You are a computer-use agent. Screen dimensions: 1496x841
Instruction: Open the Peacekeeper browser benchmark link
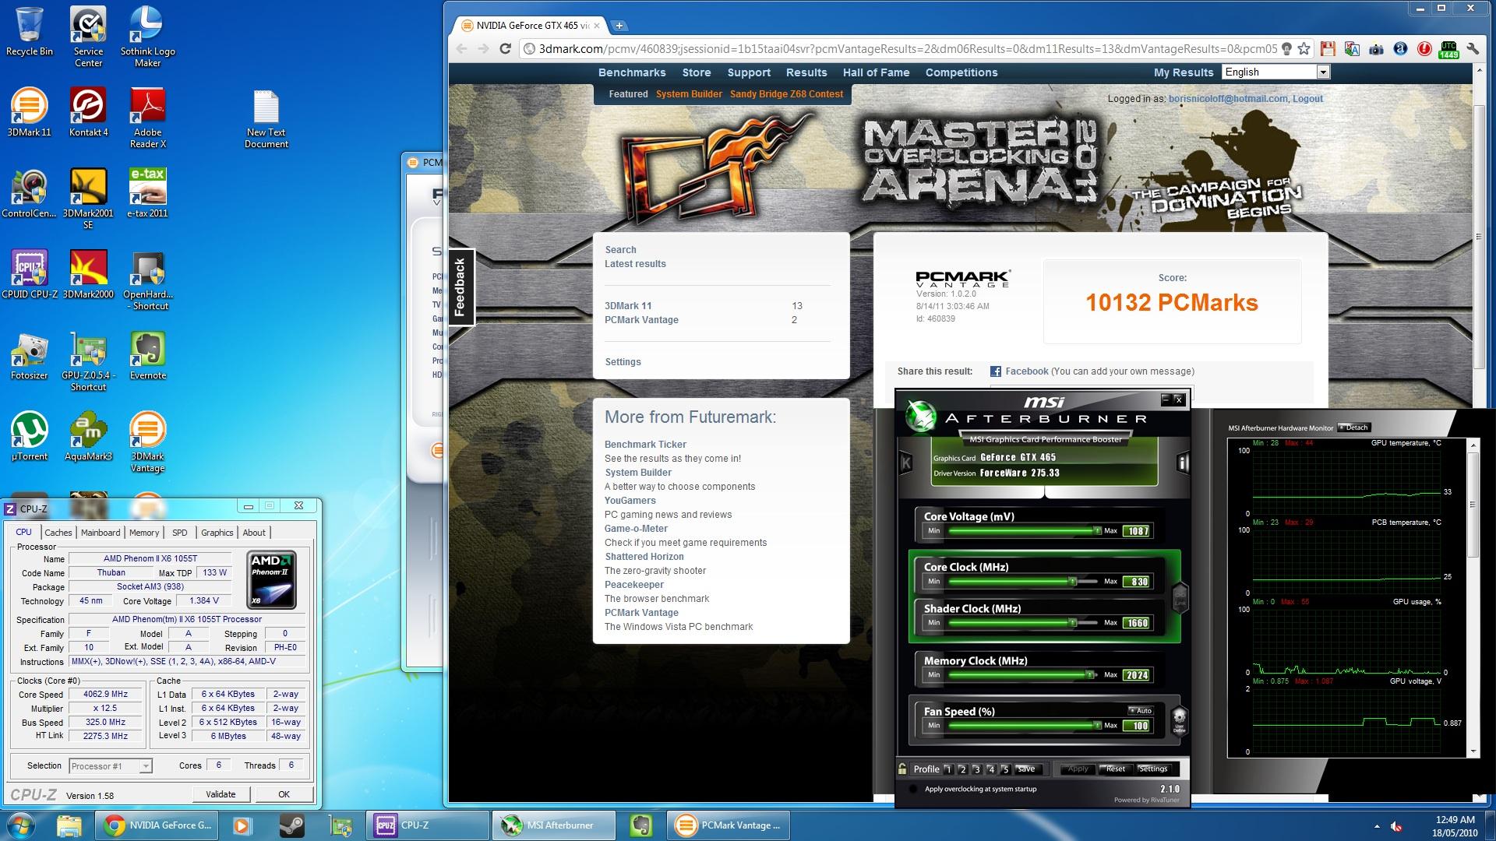634,585
